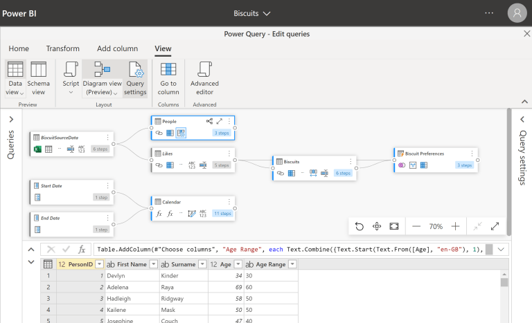Click the 5 steps badge on Likes
532x323 pixels.
point(222,165)
